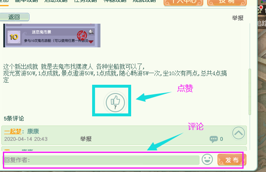Switch to the 成就攻略 tab
Screen dimensions: 266x172
144,1
